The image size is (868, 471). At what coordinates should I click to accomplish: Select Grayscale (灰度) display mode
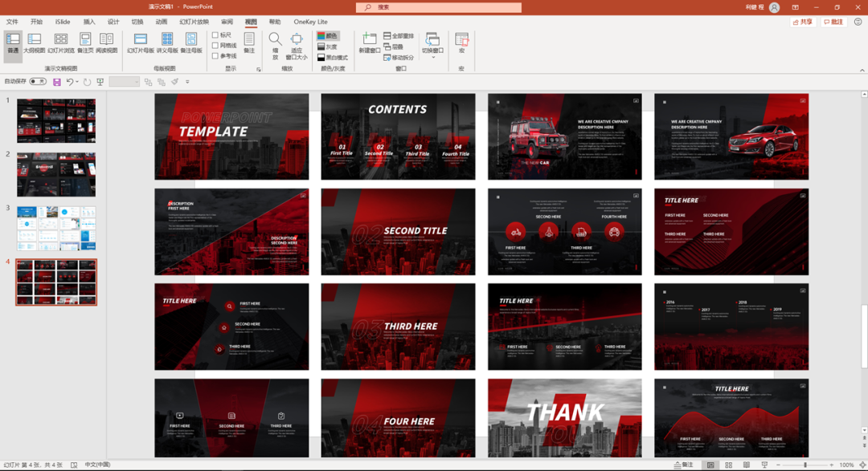coord(328,47)
